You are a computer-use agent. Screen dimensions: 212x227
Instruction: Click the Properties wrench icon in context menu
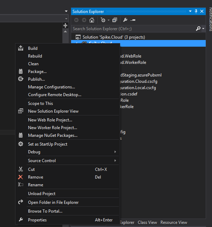[x=21, y=220]
